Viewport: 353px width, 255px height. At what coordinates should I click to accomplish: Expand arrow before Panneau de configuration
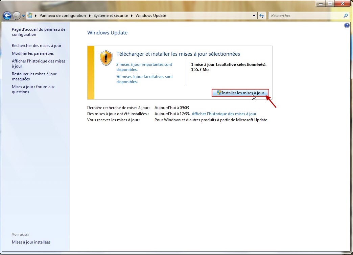36,16
